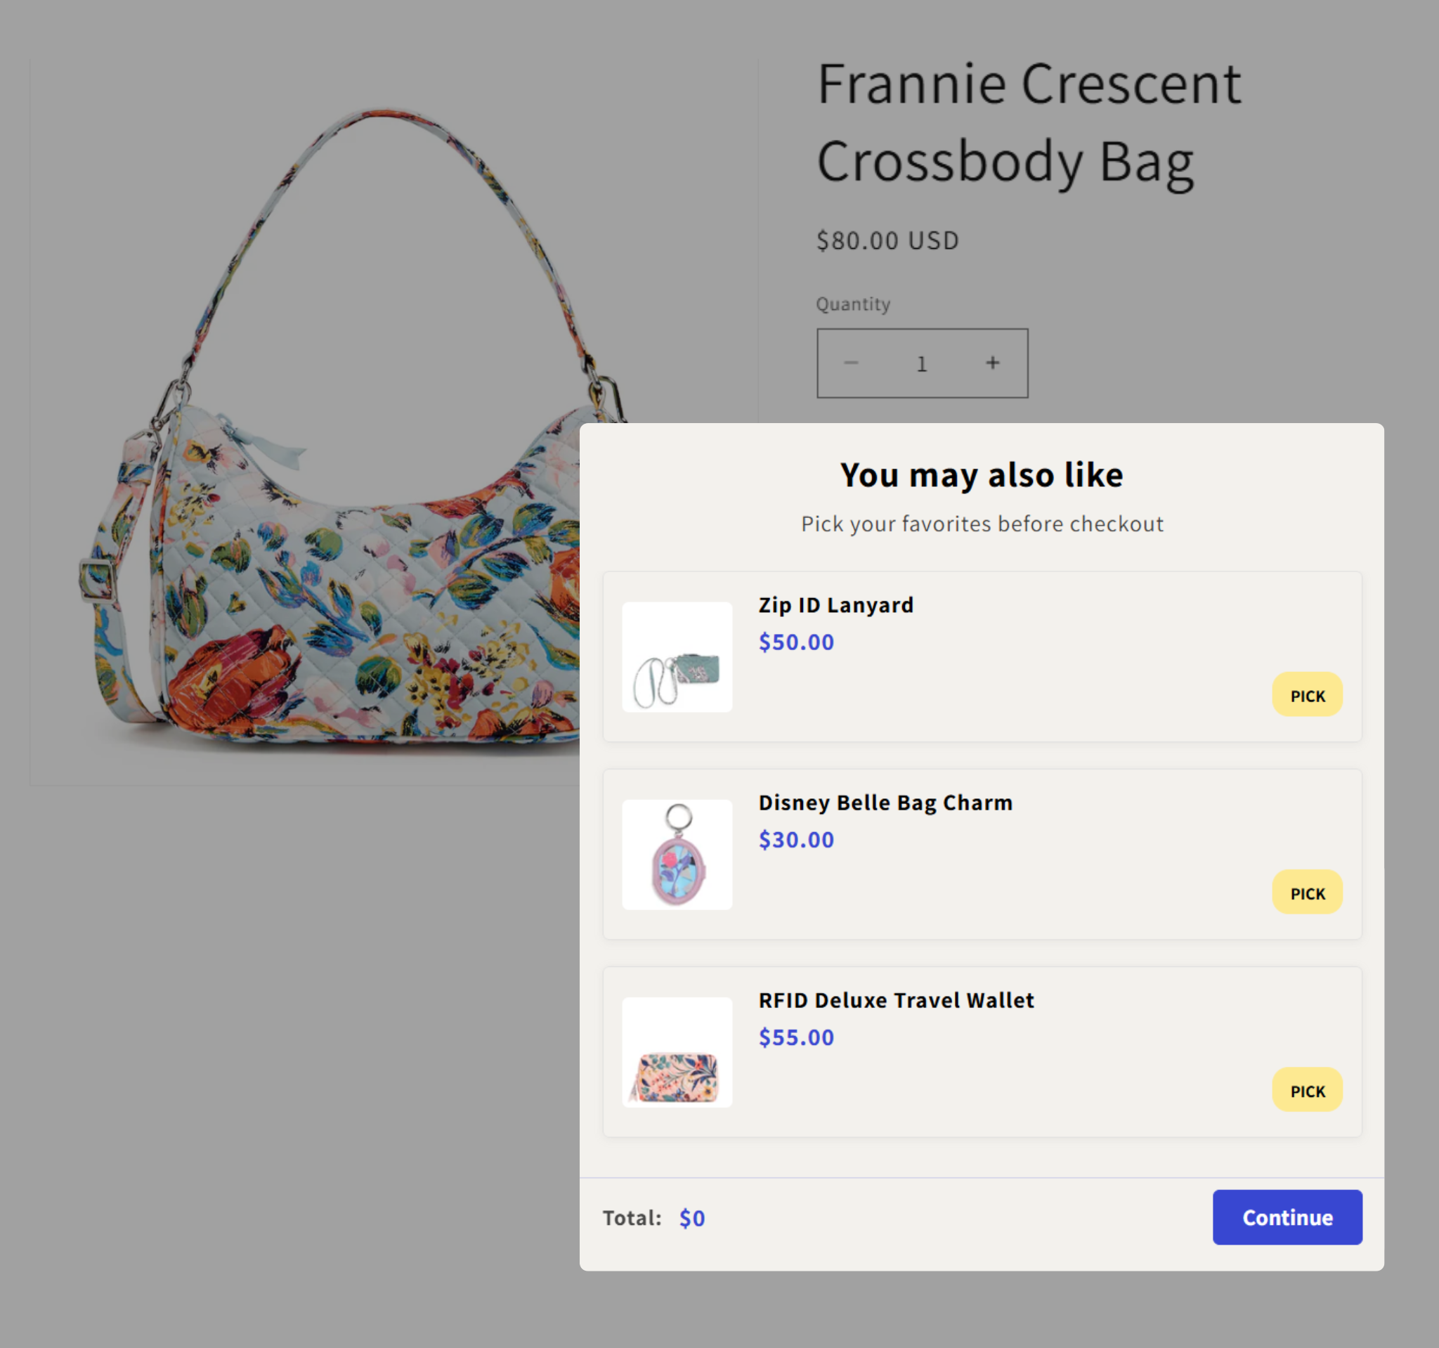1439x1348 pixels.
Task: Decrease quantity with the minus icon
Action: pos(851,363)
